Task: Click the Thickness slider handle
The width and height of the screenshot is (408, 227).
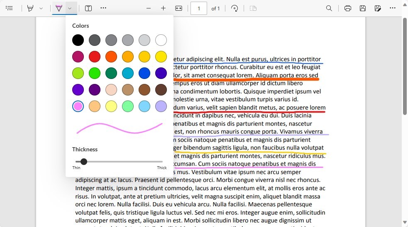Action: (84, 162)
